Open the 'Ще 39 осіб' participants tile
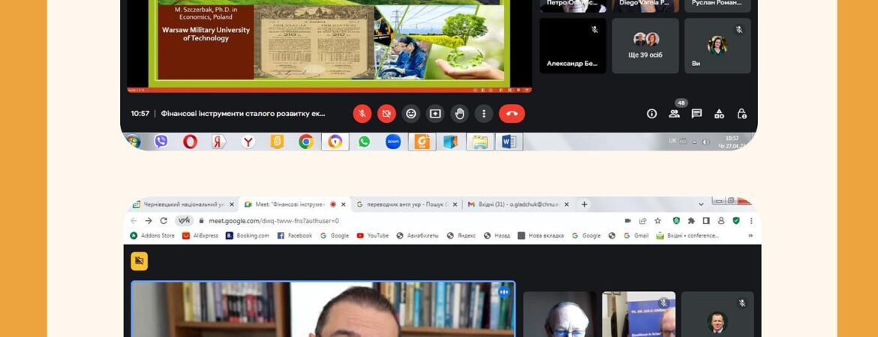The height and width of the screenshot is (337, 878). click(645, 46)
